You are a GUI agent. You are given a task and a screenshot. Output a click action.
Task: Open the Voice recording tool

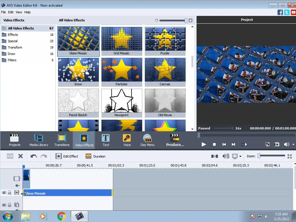pyautogui.click(x=127, y=140)
